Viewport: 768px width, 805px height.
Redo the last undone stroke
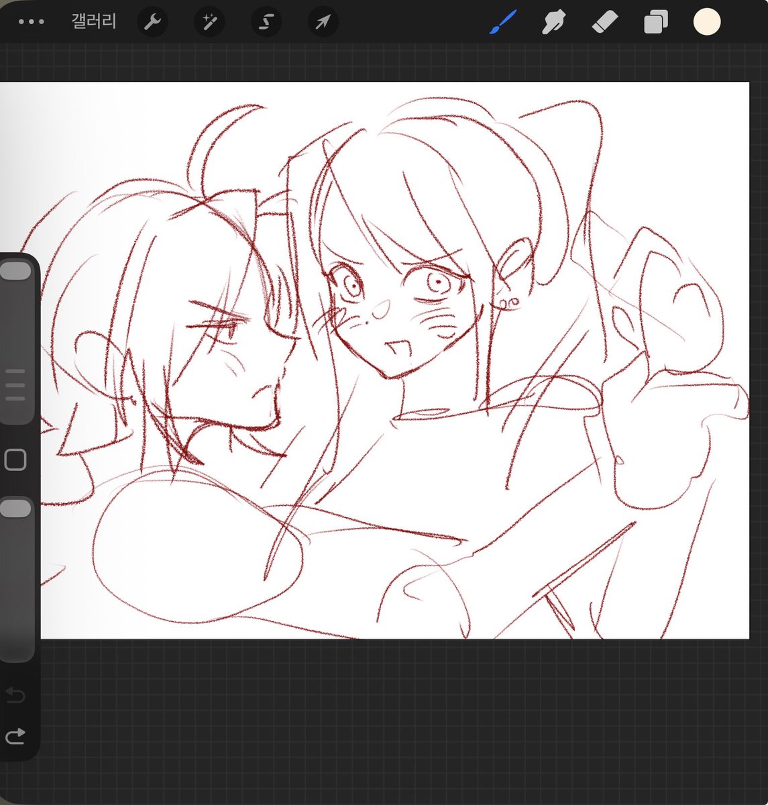pos(15,736)
